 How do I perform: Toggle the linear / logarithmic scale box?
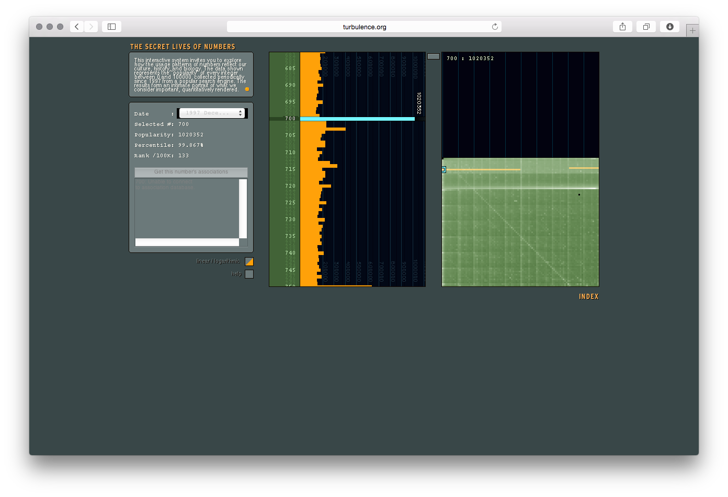click(249, 261)
